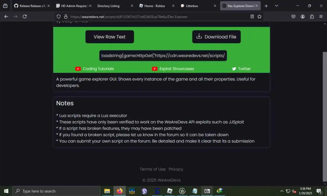327x196 pixels.
Task: Open the Twitter link
Action: coord(241,69)
